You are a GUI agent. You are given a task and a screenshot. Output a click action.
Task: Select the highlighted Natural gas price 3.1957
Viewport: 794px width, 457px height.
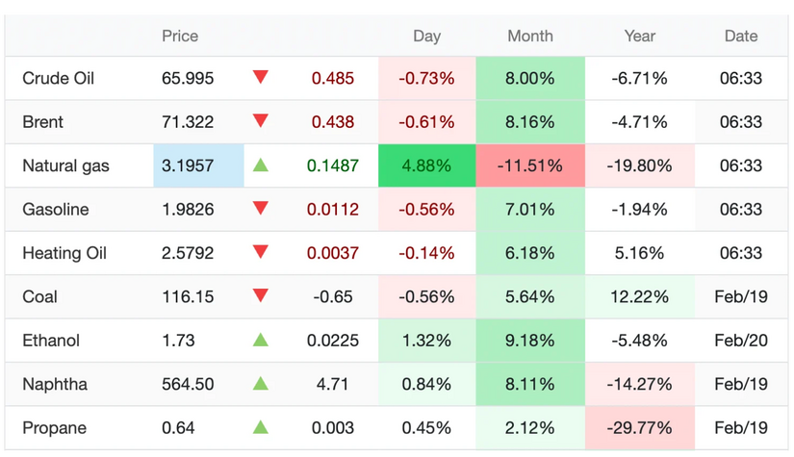pos(189,165)
